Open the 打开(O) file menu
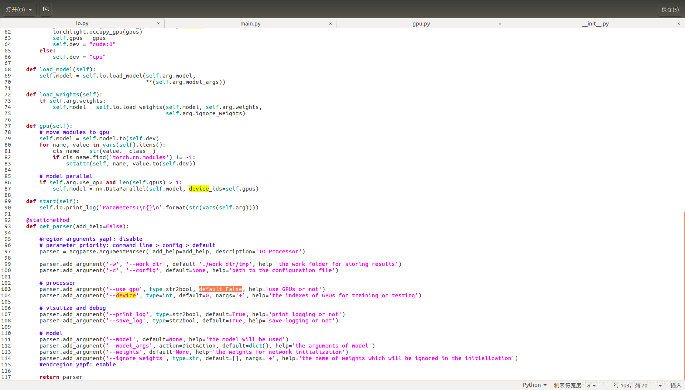This screenshot has width=685, height=390. 16,9
